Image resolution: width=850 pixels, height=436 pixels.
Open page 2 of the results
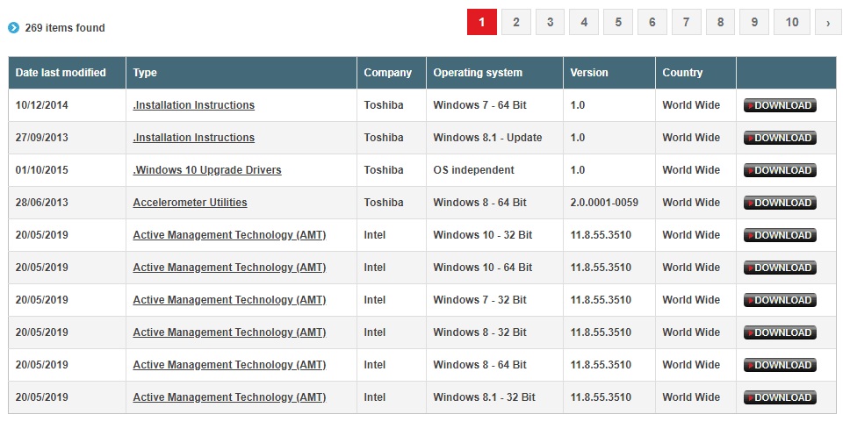click(x=516, y=22)
